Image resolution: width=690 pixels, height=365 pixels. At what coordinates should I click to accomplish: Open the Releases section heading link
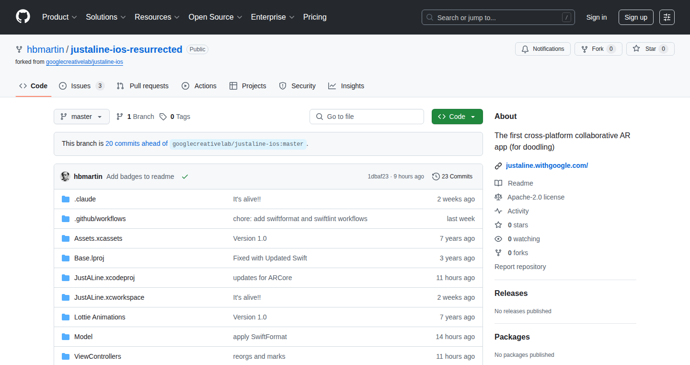click(511, 294)
